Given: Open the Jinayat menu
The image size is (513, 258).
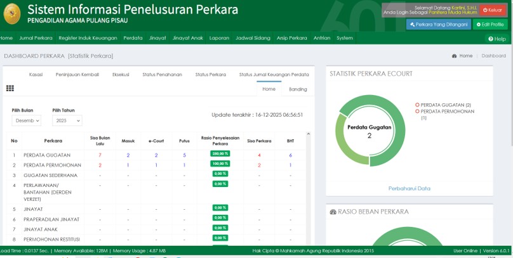Looking at the screenshot, I should click(x=157, y=38).
